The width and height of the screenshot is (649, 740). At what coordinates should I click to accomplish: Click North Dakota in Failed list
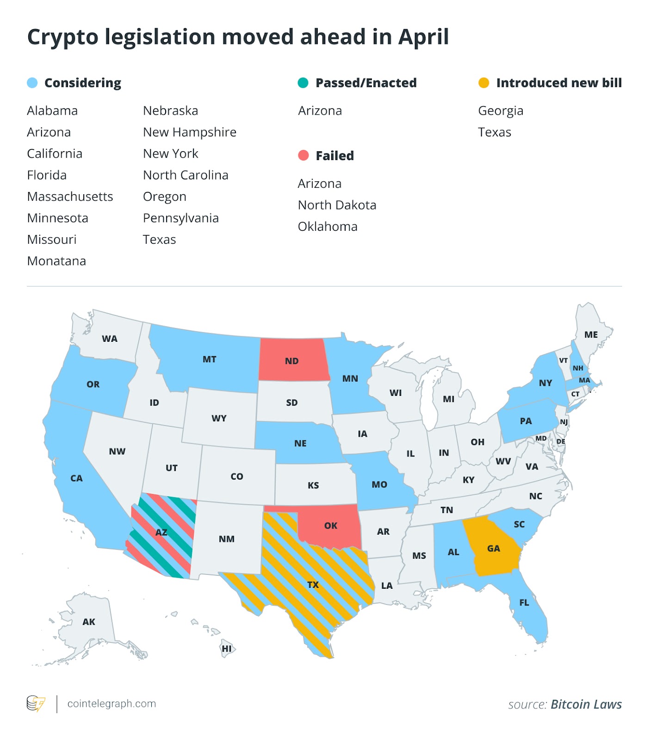[337, 205]
